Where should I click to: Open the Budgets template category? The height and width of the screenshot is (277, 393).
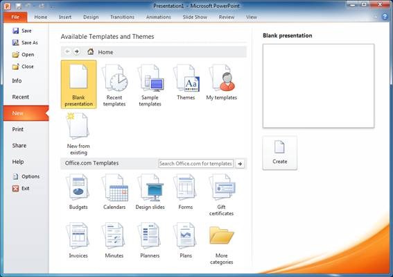[x=78, y=192]
